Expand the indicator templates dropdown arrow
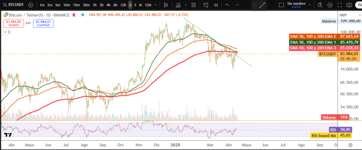The height and width of the screenshot is (150, 362). pos(186,5)
